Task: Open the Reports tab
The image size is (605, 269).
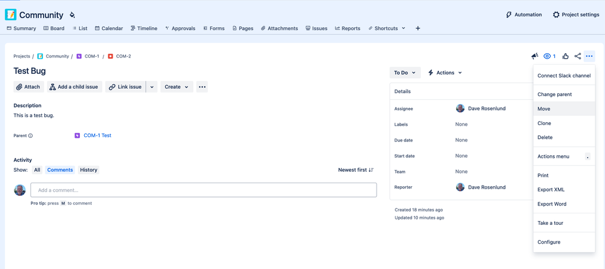Action: click(x=348, y=28)
